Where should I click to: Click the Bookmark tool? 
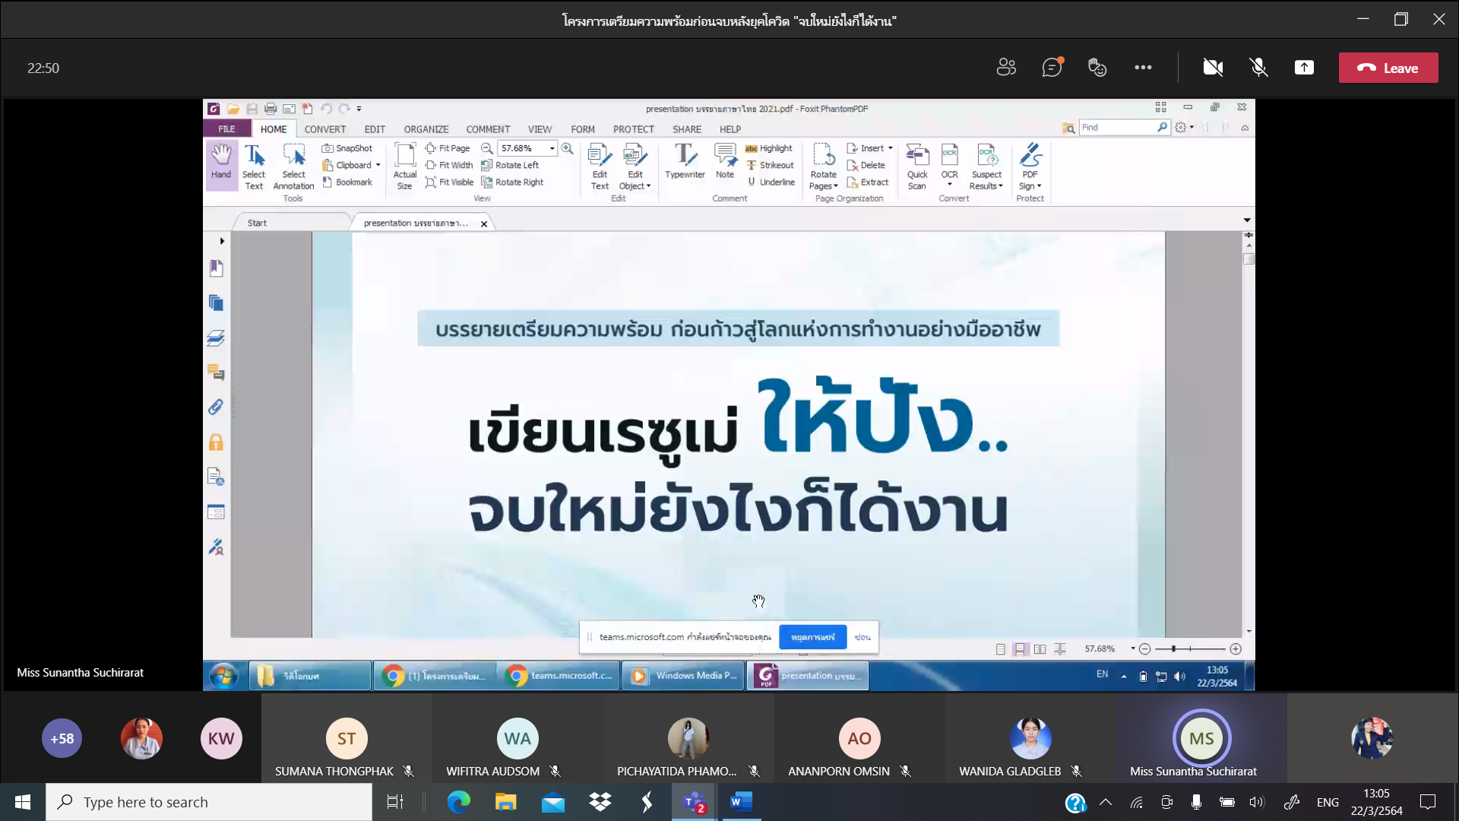click(x=347, y=182)
